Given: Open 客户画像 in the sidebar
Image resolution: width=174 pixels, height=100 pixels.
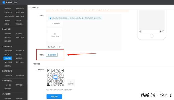Looking at the screenshot, I should tap(8, 89).
